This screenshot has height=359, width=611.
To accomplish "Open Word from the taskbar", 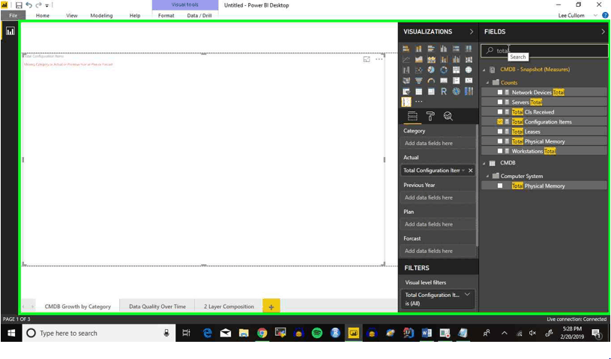I will coord(427,333).
